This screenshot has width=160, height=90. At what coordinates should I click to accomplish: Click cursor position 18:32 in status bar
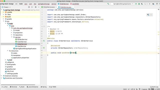point(125,89)
